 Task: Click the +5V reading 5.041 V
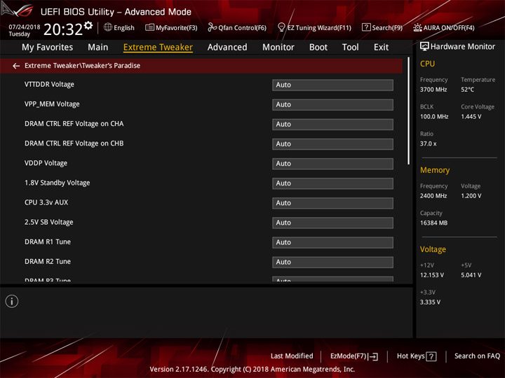tap(471, 275)
